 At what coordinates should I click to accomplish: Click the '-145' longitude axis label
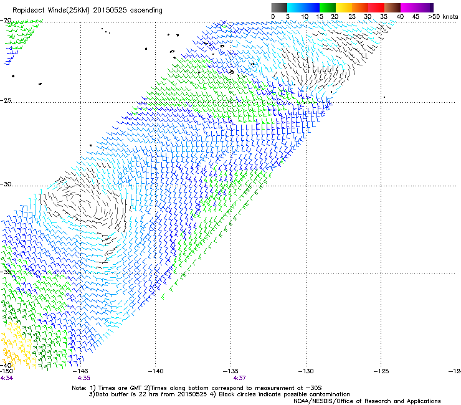pyautogui.click(x=80, y=371)
